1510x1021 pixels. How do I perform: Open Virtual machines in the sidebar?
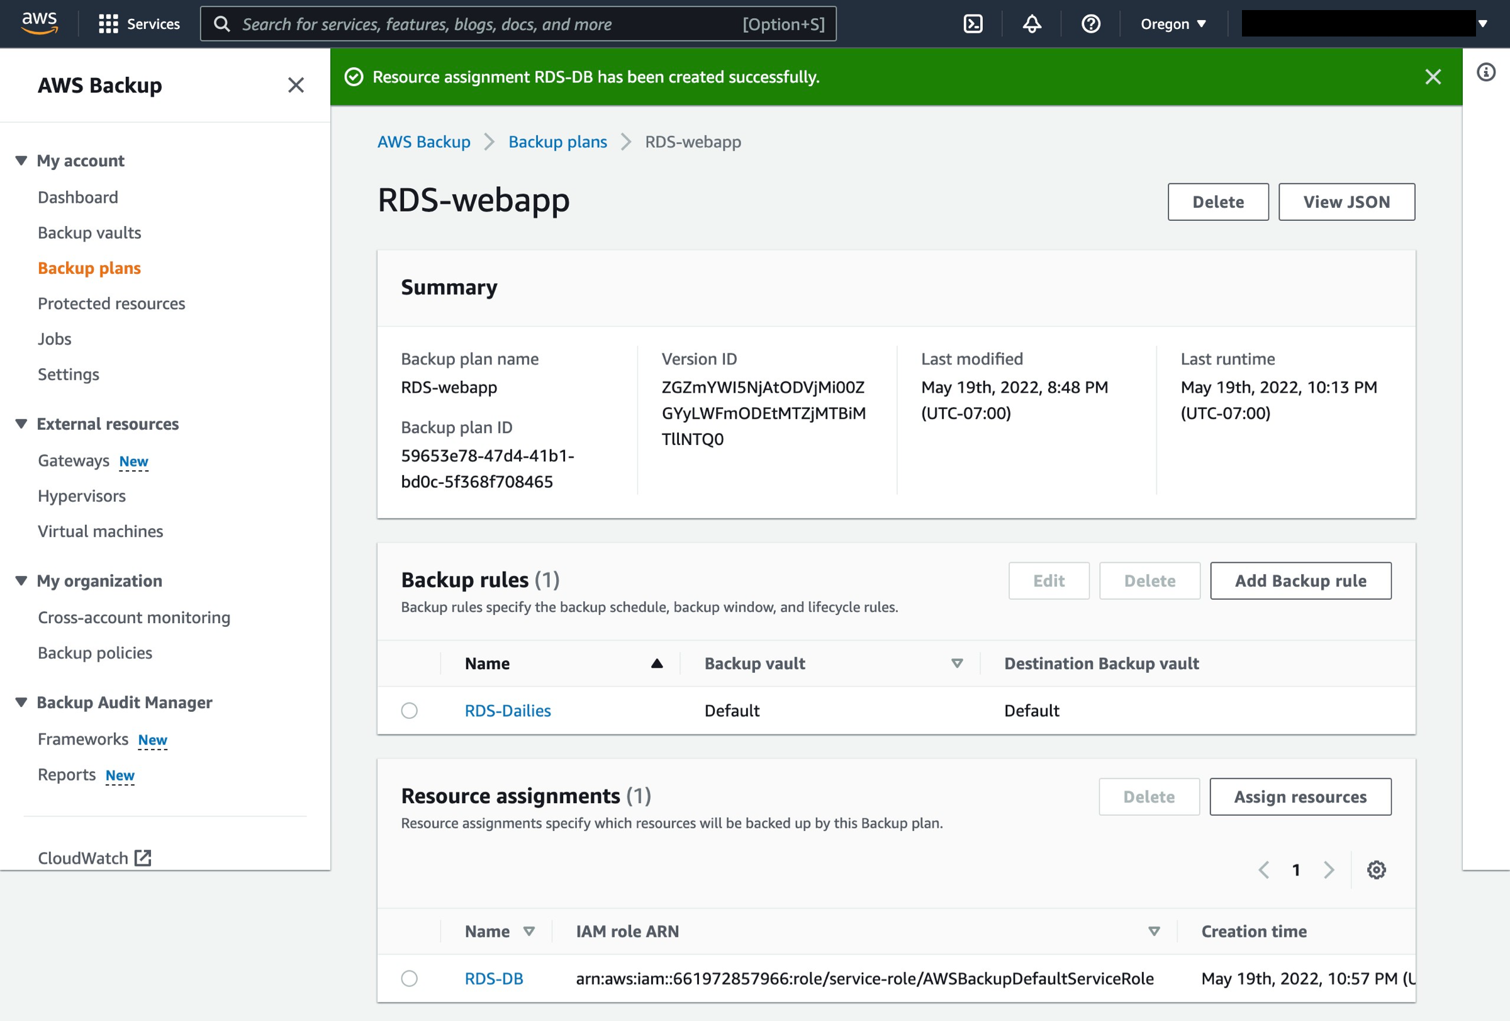tap(101, 531)
